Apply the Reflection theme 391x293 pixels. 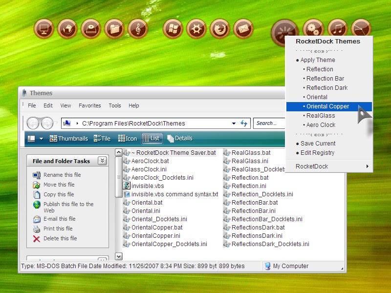[x=329, y=69]
